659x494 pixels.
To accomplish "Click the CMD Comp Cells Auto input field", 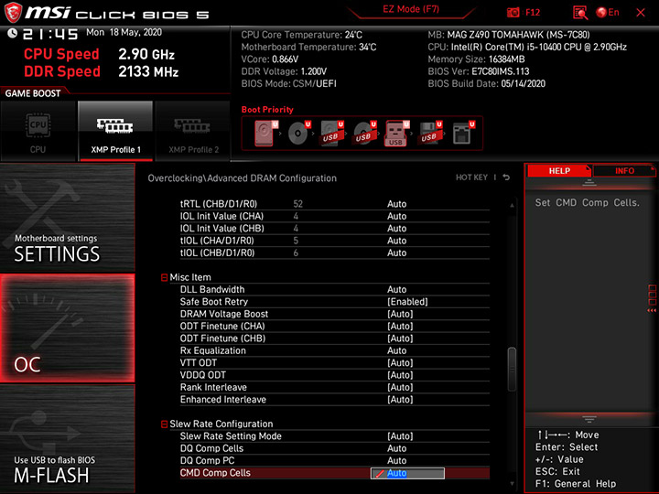I will (x=407, y=474).
